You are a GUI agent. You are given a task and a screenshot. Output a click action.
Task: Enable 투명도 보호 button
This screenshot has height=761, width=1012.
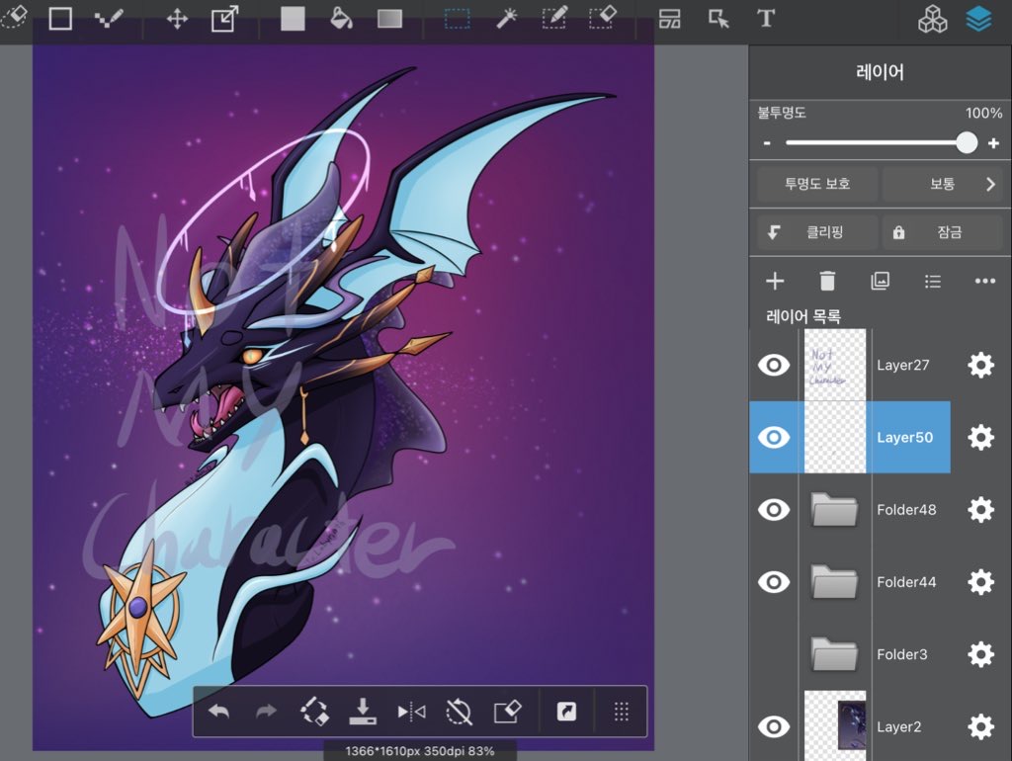(817, 184)
